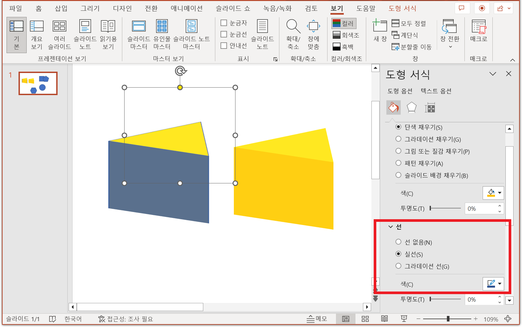
Task: Select slide 1 thumbnail
Action: (x=38, y=83)
